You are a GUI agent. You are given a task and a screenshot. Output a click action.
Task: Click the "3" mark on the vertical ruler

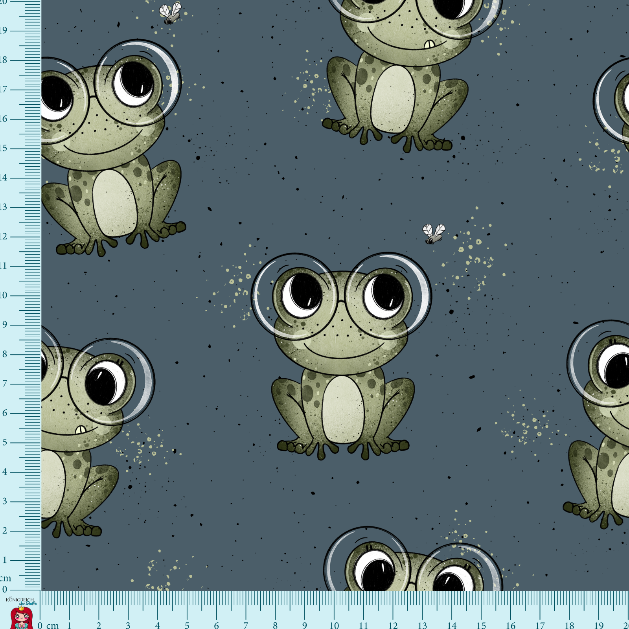pyautogui.click(x=5, y=501)
